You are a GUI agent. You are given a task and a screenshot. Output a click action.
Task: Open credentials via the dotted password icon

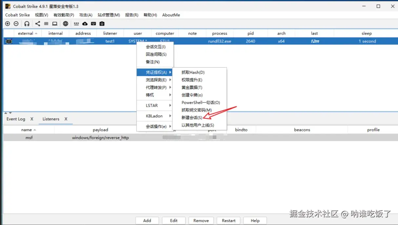[x=76, y=24]
